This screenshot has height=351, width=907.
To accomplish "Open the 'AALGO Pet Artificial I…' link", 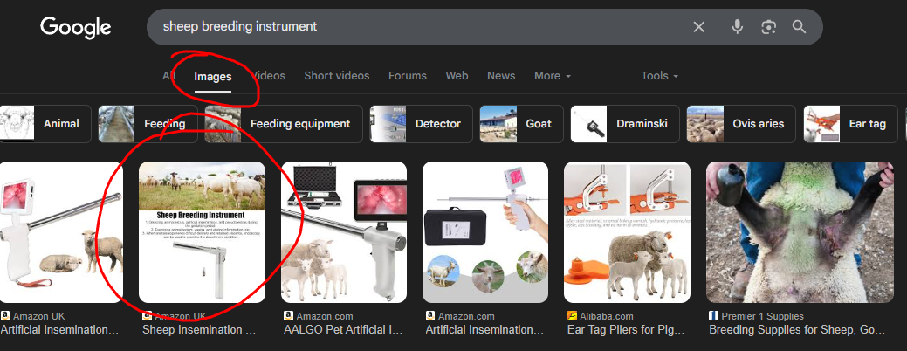I will point(343,329).
